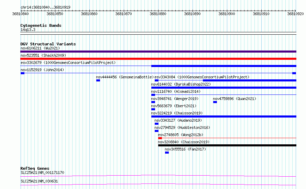306x189 pixels.
Task: Open the RefSeq Genes track title
Action: [x=35, y=168]
